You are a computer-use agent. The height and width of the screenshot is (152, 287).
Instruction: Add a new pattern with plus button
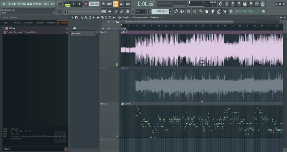click(x=171, y=11)
